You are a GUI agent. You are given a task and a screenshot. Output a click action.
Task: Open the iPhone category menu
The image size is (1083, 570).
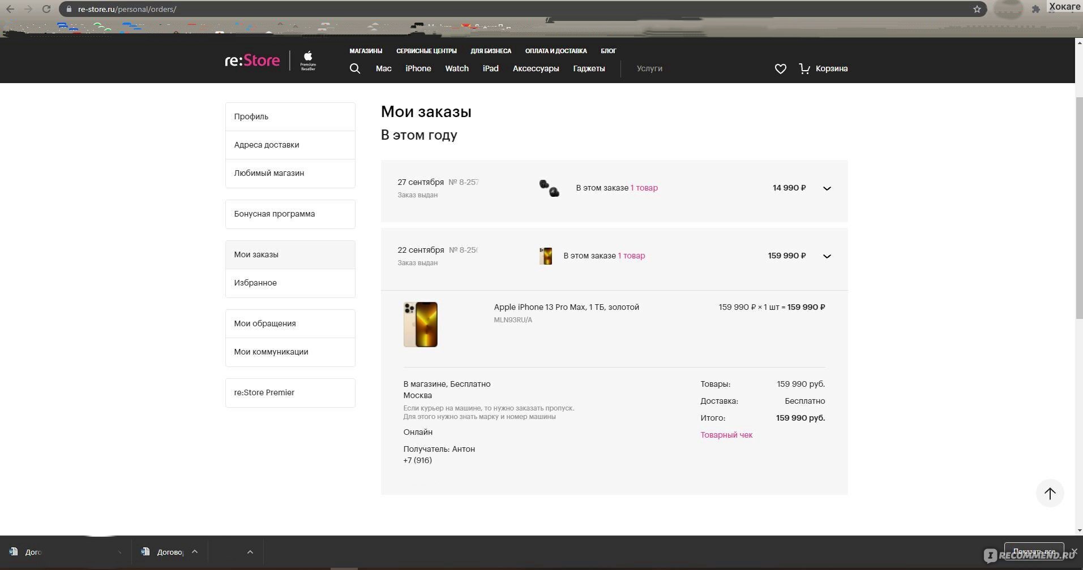pos(418,68)
